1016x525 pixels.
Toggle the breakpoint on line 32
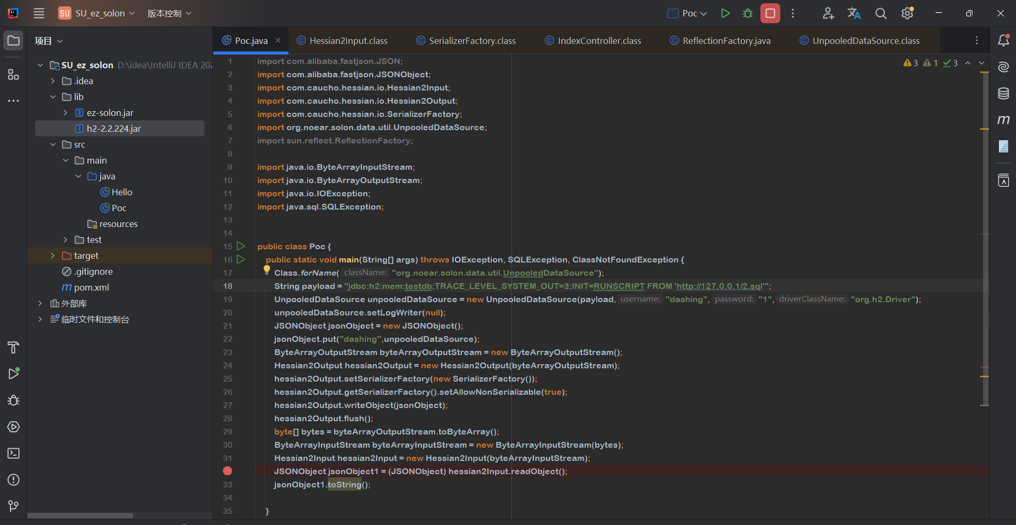pyautogui.click(x=228, y=471)
